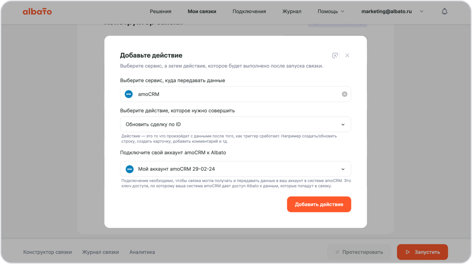
Task: Expand the Обновить сделку по ID dropdown
Action: [343, 125]
